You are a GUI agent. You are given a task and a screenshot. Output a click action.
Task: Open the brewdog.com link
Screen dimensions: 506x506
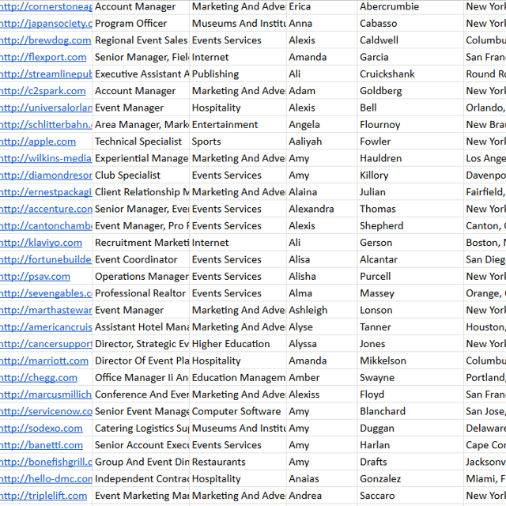click(x=46, y=40)
